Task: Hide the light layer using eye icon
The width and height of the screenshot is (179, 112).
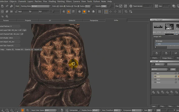Action: pos(155,76)
